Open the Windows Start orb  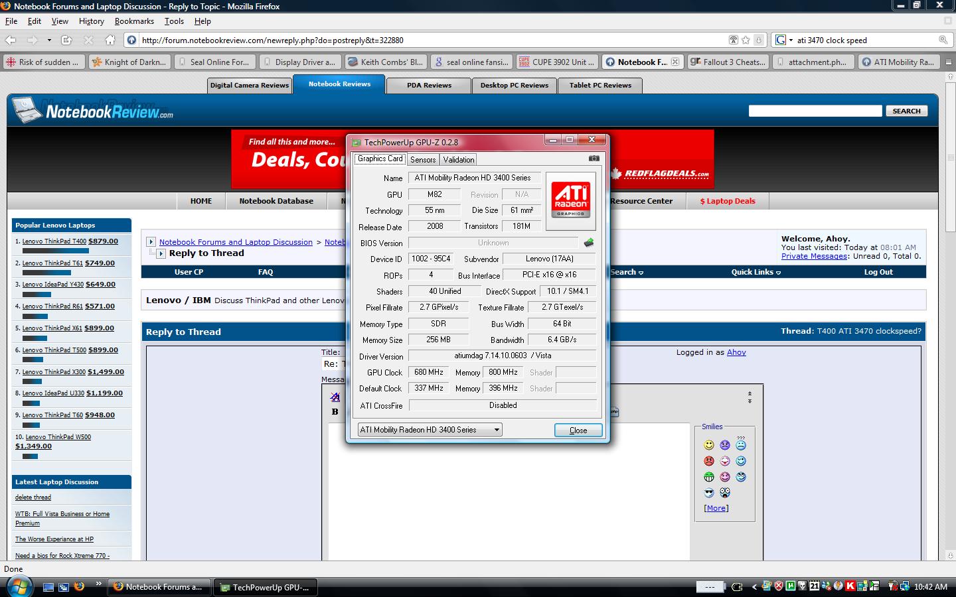click(19, 587)
